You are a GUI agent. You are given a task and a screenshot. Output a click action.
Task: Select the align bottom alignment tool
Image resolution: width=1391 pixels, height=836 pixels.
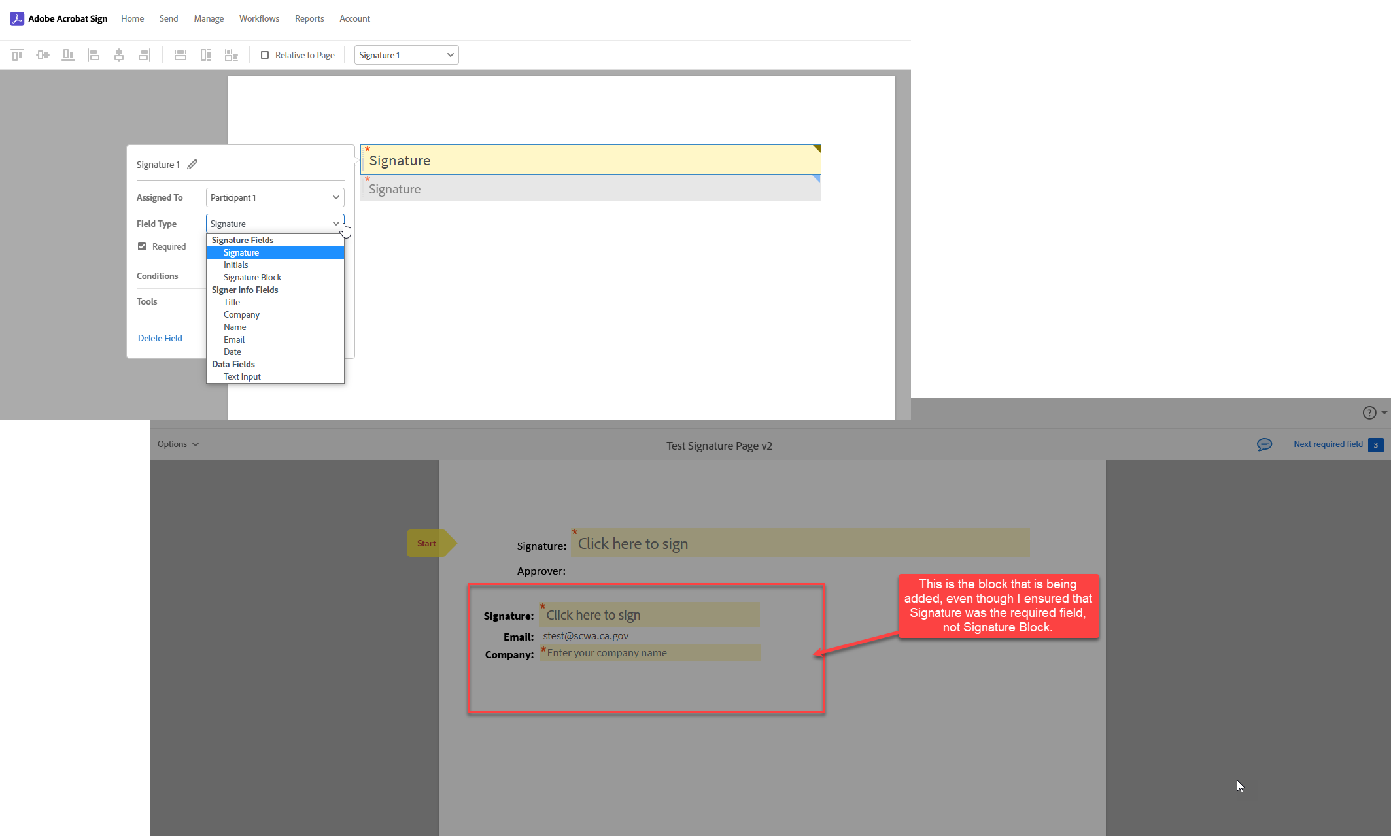click(x=68, y=54)
